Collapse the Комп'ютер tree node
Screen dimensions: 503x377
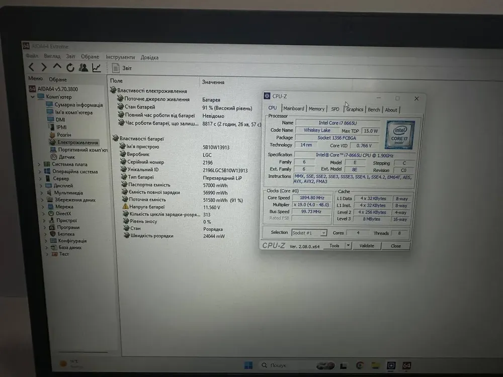(33, 97)
